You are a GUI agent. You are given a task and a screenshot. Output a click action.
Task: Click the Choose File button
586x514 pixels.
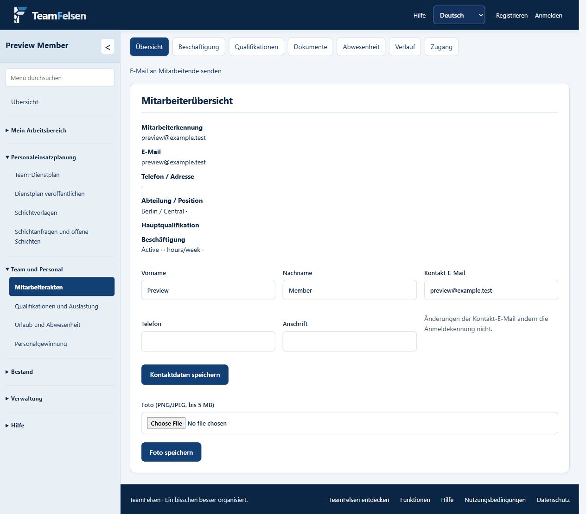click(x=166, y=423)
